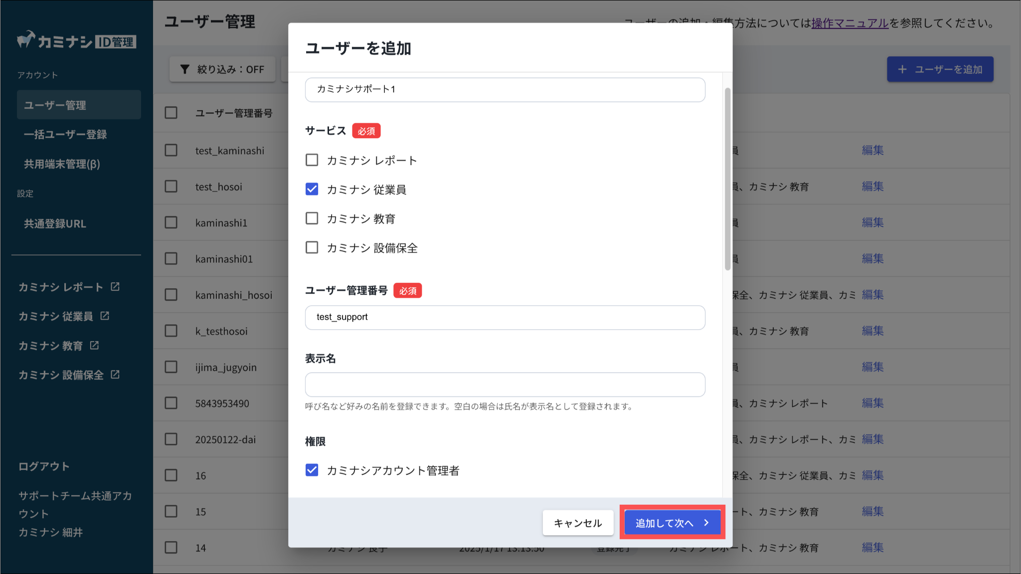Click 編集 for row 15

[x=872, y=512]
